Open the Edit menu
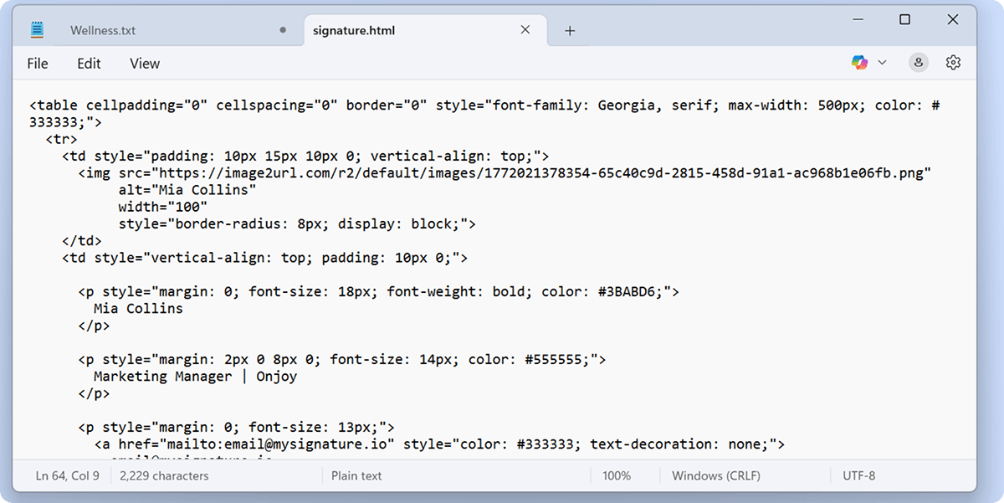 pos(89,63)
